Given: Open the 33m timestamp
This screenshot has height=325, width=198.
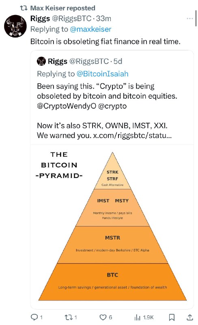Looking at the screenshot, I should (103, 18).
